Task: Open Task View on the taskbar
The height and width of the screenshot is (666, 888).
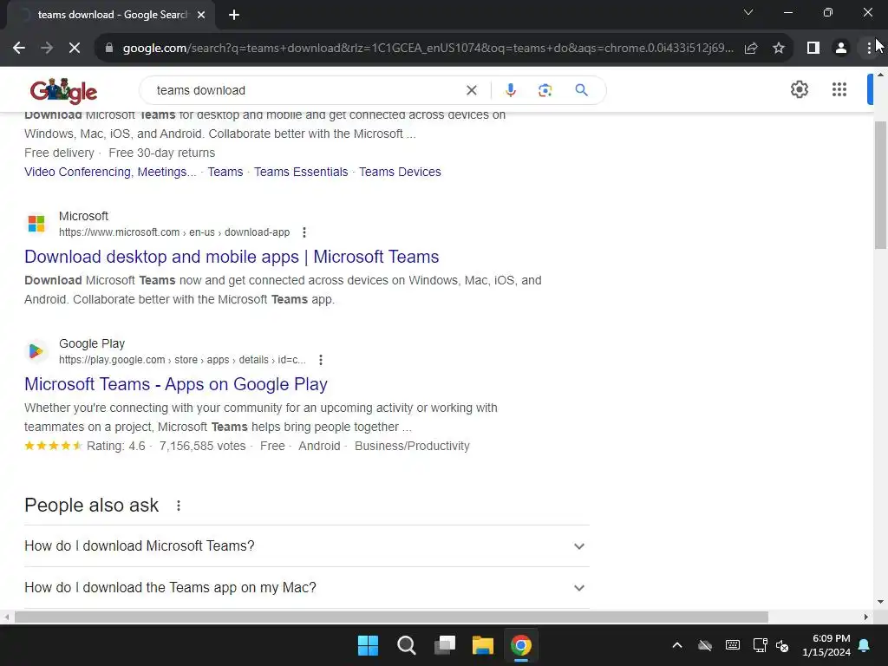Action: pos(445,645)
